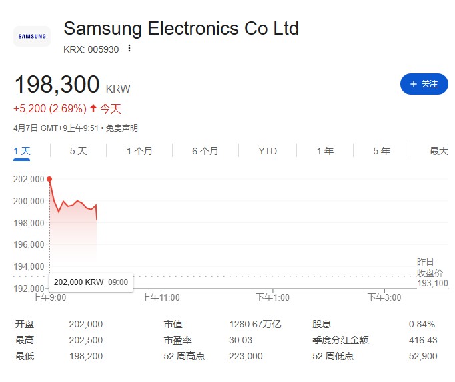Open the three-dot more options menu

pyautogui.click(x=129, y=48)
